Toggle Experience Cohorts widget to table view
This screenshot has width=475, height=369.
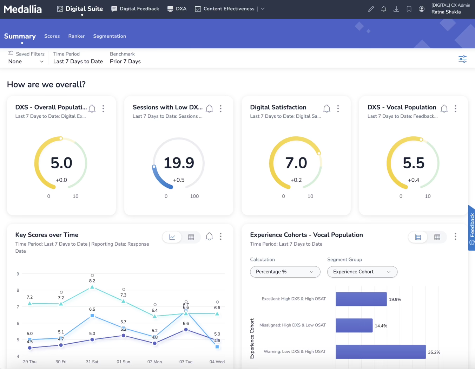(437, 237)
